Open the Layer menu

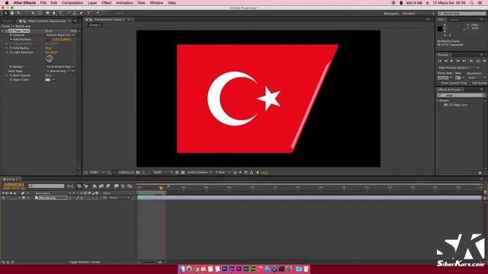pos(92,3)
